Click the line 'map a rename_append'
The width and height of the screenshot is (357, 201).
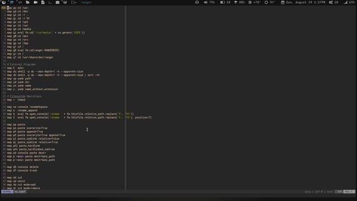click(22, 111)
